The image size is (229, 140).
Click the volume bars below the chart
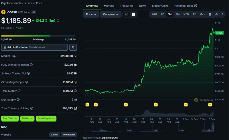tap(149, 113)
